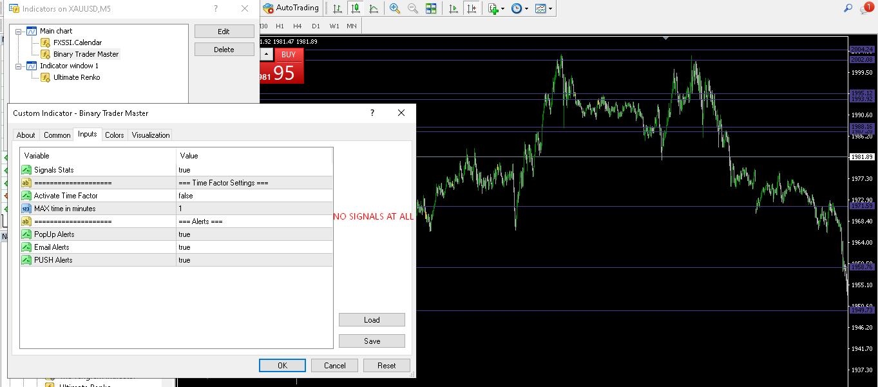Click the red BUY button
The height and width of the screenshot is (387, 878).
click(x=289, y=55)
